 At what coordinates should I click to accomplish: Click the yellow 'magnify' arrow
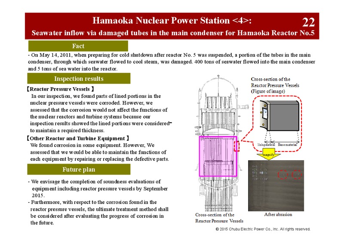(268, 154)
